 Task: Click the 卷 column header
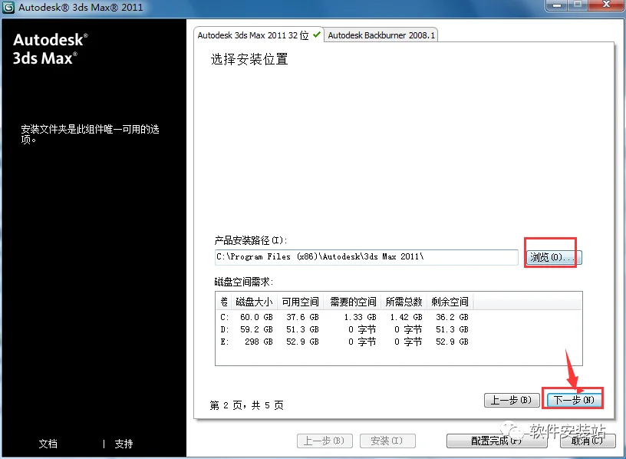[x=224, y=302]
